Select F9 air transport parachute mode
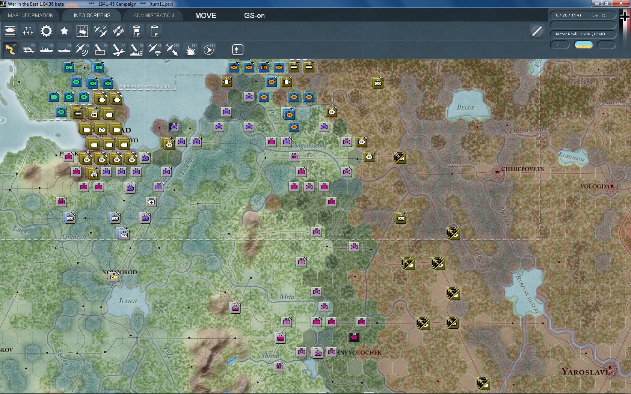631x394 pixels. coord(154,50)
